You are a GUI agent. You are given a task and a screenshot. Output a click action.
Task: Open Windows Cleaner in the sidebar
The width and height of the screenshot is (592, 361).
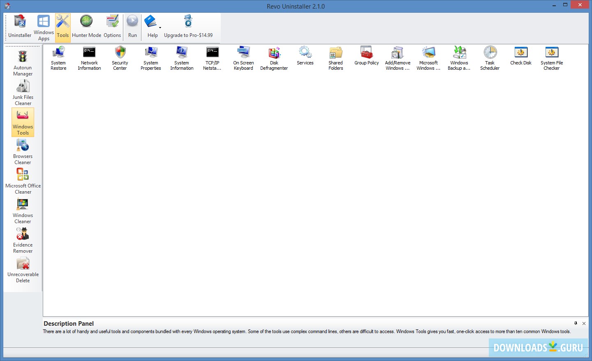click(x=23, y=211)
